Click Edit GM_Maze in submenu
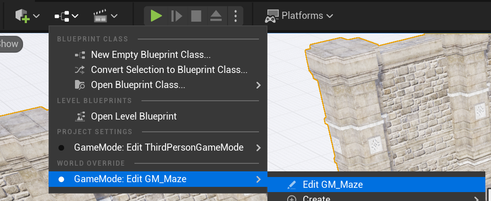This screenshot has height=201, width=491. tap(376, 185)
